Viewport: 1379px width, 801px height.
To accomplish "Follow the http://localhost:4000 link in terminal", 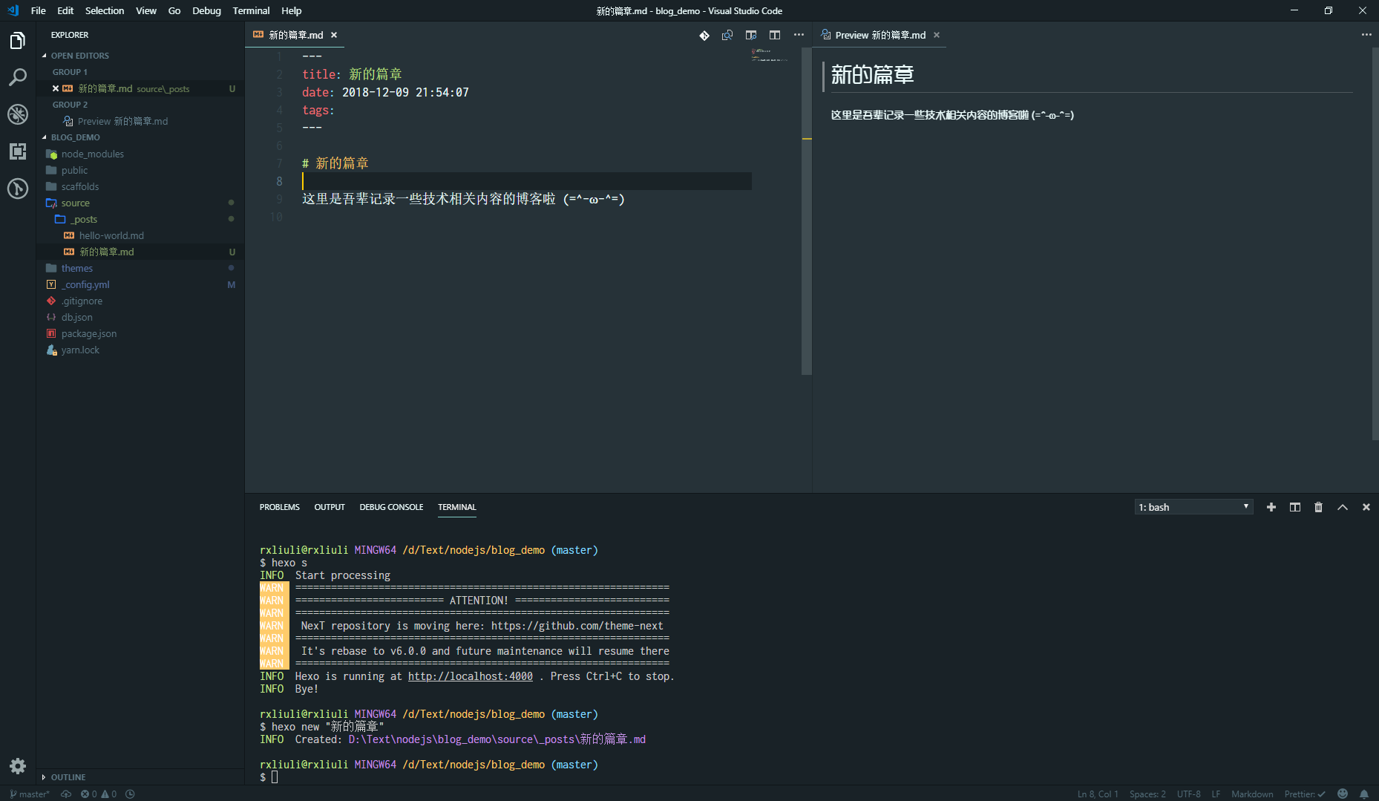I will point(471,676).
